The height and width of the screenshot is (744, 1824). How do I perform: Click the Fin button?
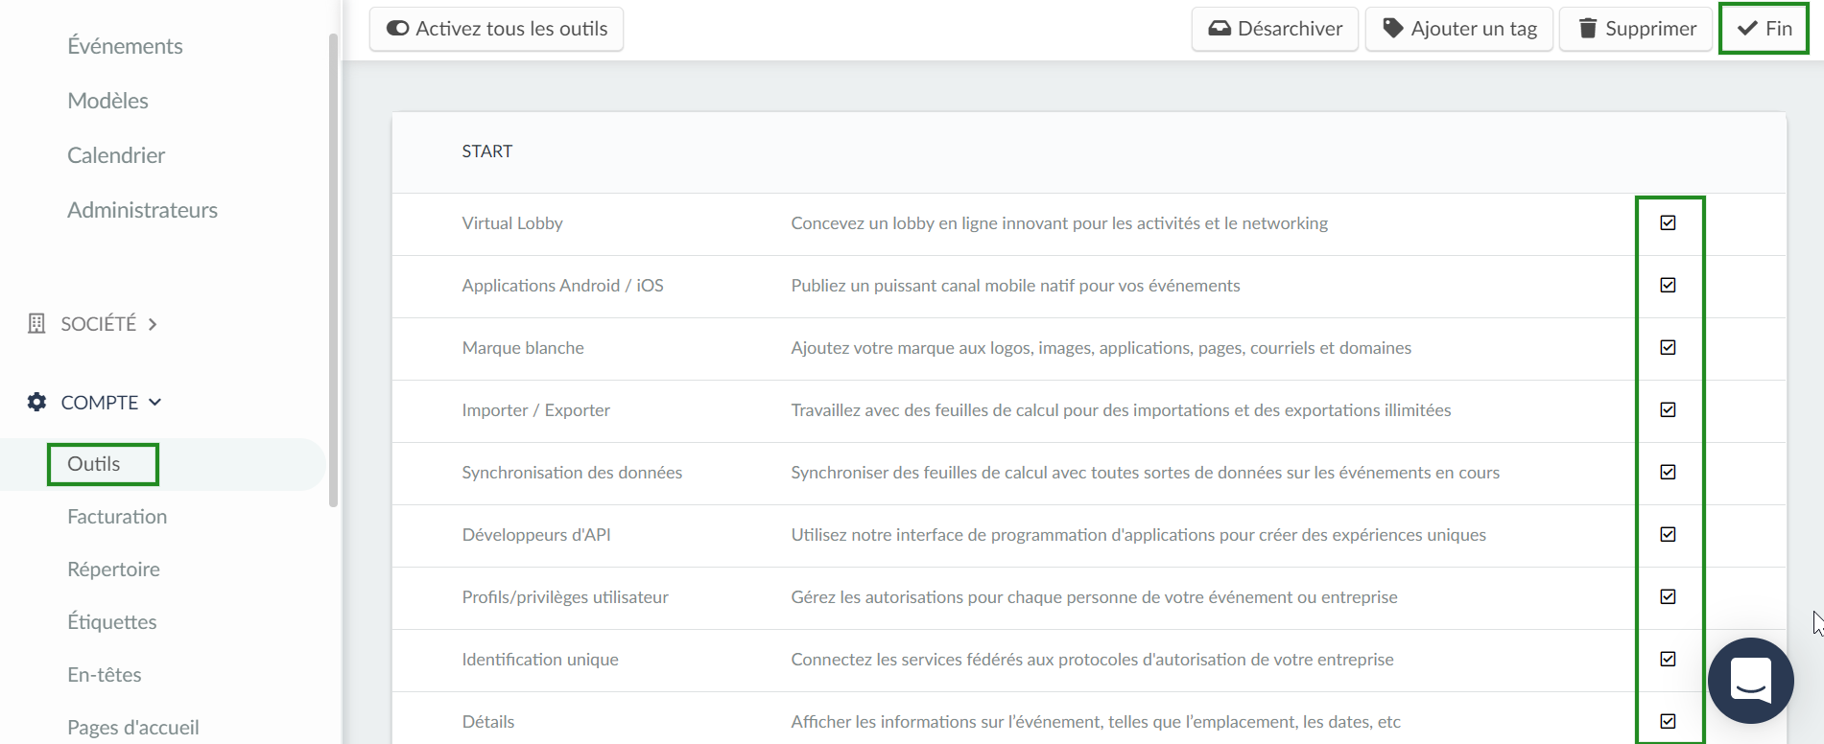pos(1764,29)
